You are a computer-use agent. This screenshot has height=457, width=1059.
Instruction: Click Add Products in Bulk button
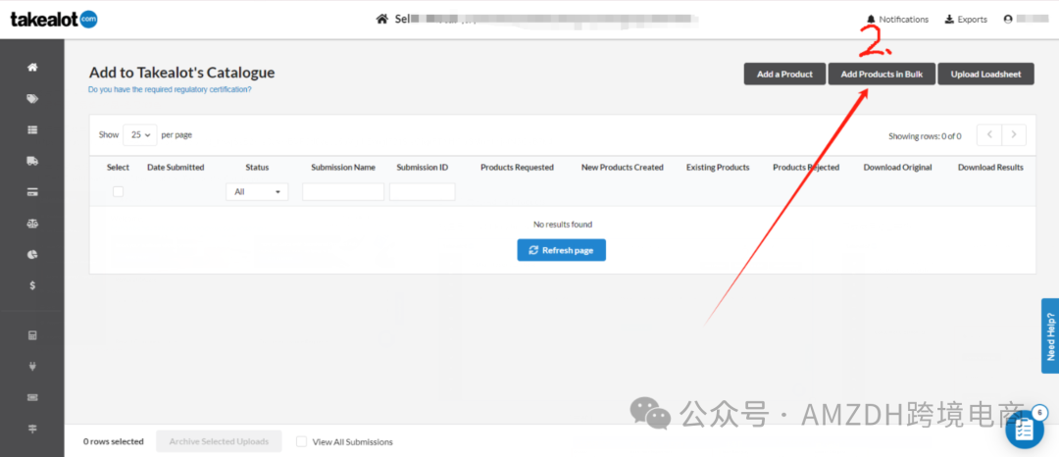pyautogui.click(x=882, y=75)
